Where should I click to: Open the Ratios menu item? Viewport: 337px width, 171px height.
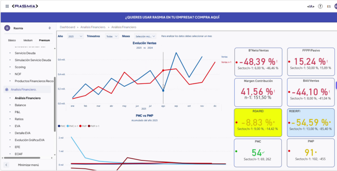[x=19, y=119]
